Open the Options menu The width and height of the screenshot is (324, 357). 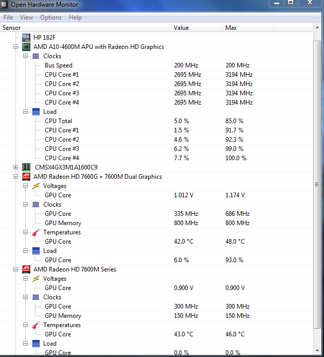pyautogui.click(x=51, y=18)
